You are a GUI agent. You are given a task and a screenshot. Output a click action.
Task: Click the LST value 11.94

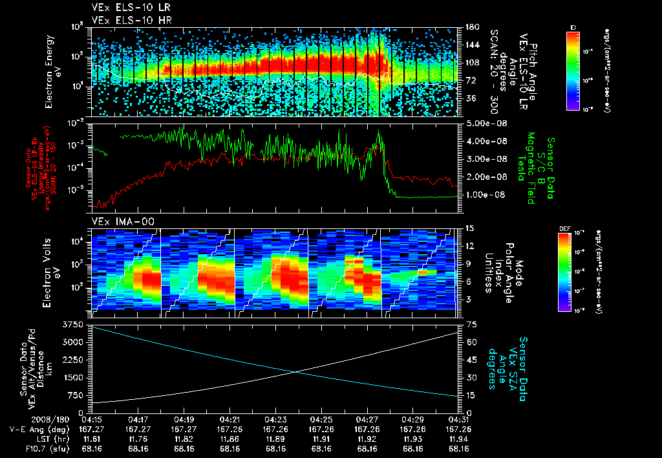coord(458,439)
